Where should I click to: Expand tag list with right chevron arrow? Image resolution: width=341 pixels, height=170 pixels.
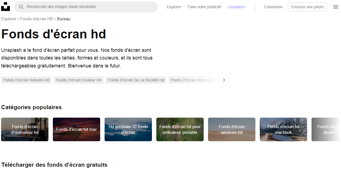(x=224, y=80)
